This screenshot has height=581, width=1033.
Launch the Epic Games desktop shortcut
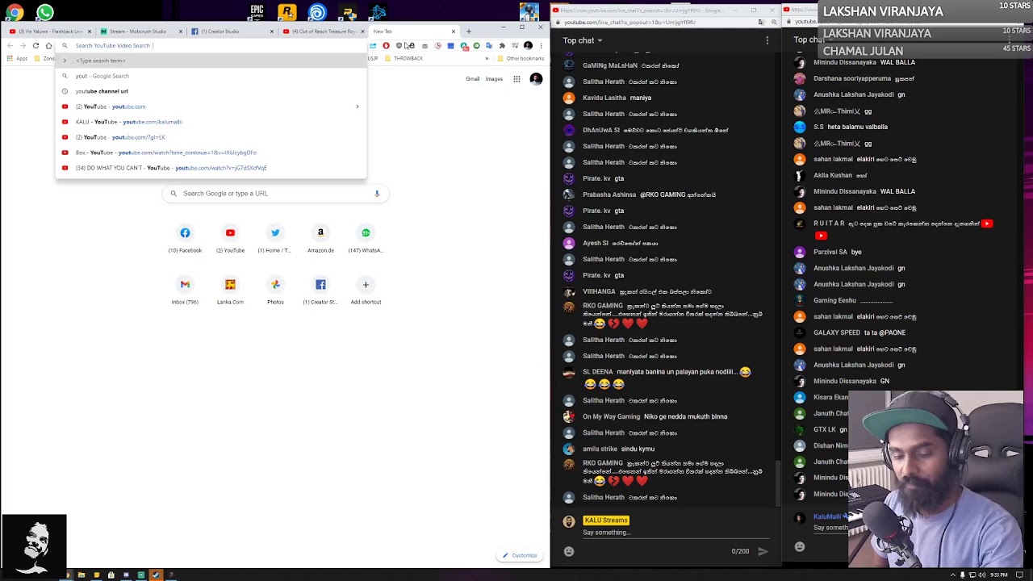257,12
